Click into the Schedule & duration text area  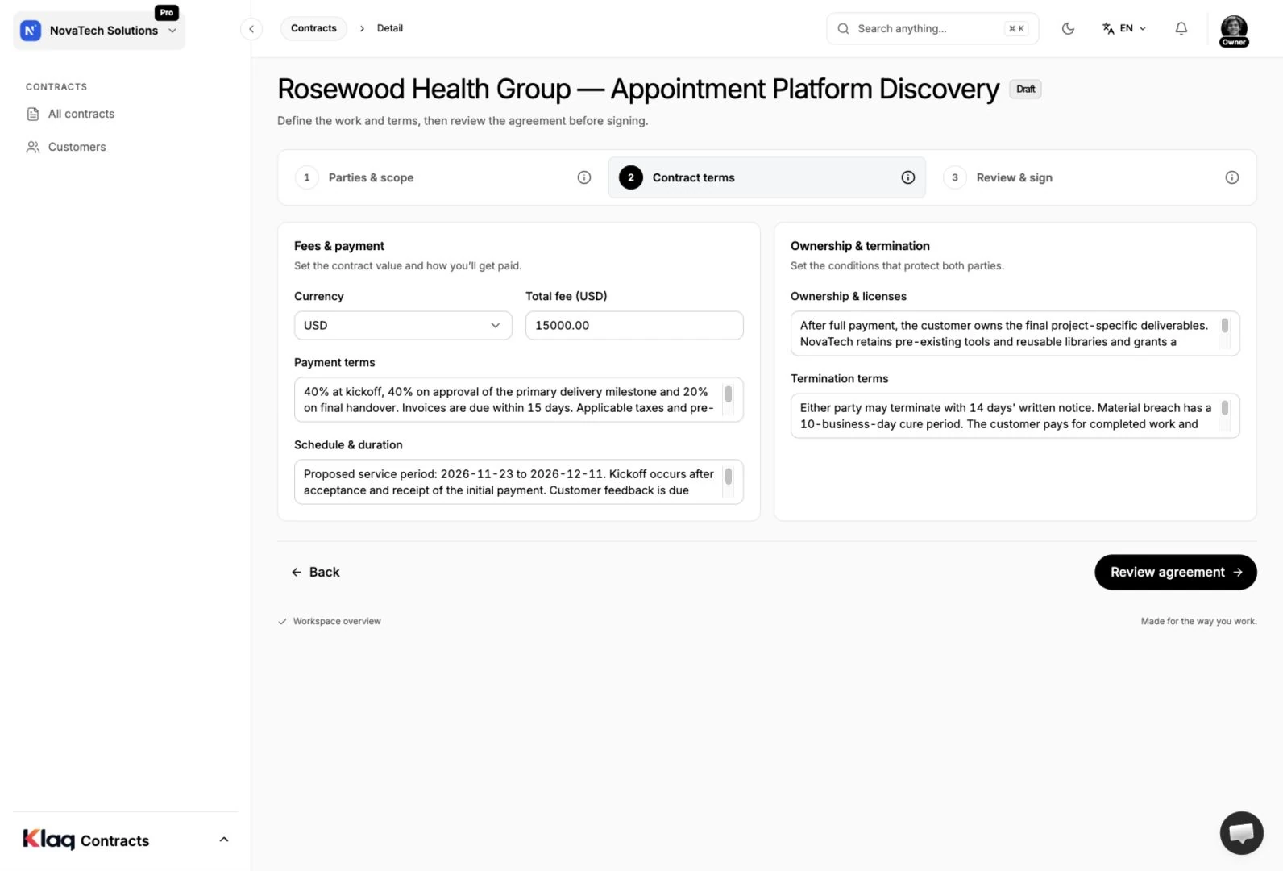coord(519,482)
